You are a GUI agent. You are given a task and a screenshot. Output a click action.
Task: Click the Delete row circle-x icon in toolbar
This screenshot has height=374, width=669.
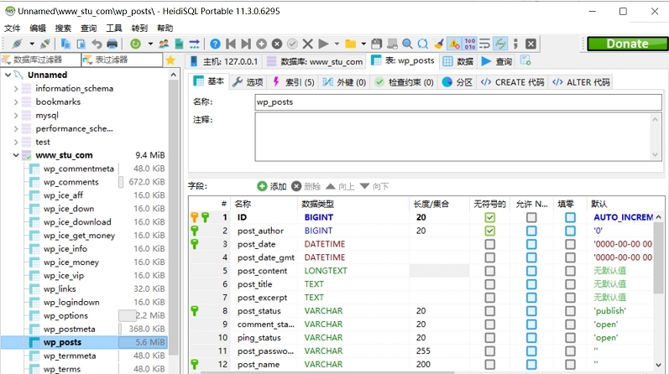click(x=277, y=44)
